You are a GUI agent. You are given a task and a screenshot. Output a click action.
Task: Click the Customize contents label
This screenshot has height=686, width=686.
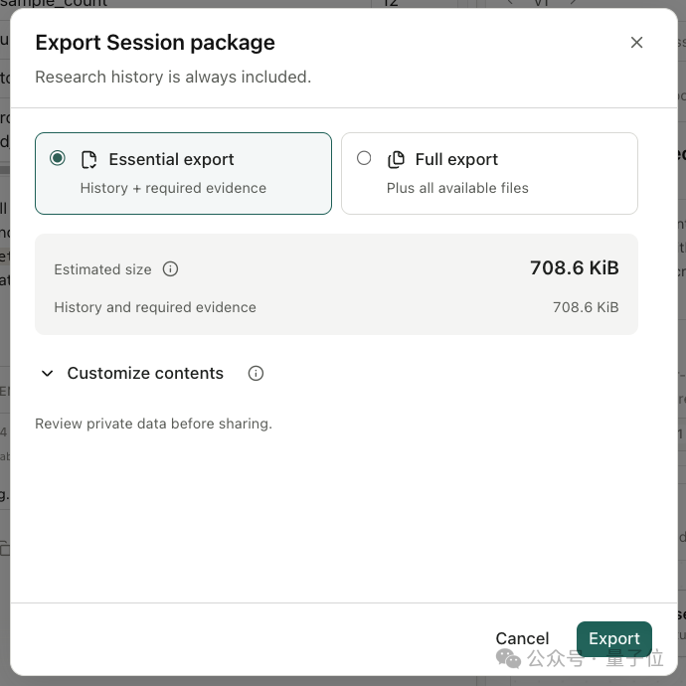click(x=145, y=373)
